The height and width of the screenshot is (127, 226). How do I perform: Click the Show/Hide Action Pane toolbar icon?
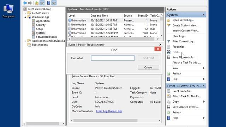point(54,3)
